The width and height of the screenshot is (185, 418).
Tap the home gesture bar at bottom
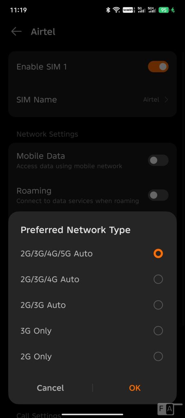[92, 414]
